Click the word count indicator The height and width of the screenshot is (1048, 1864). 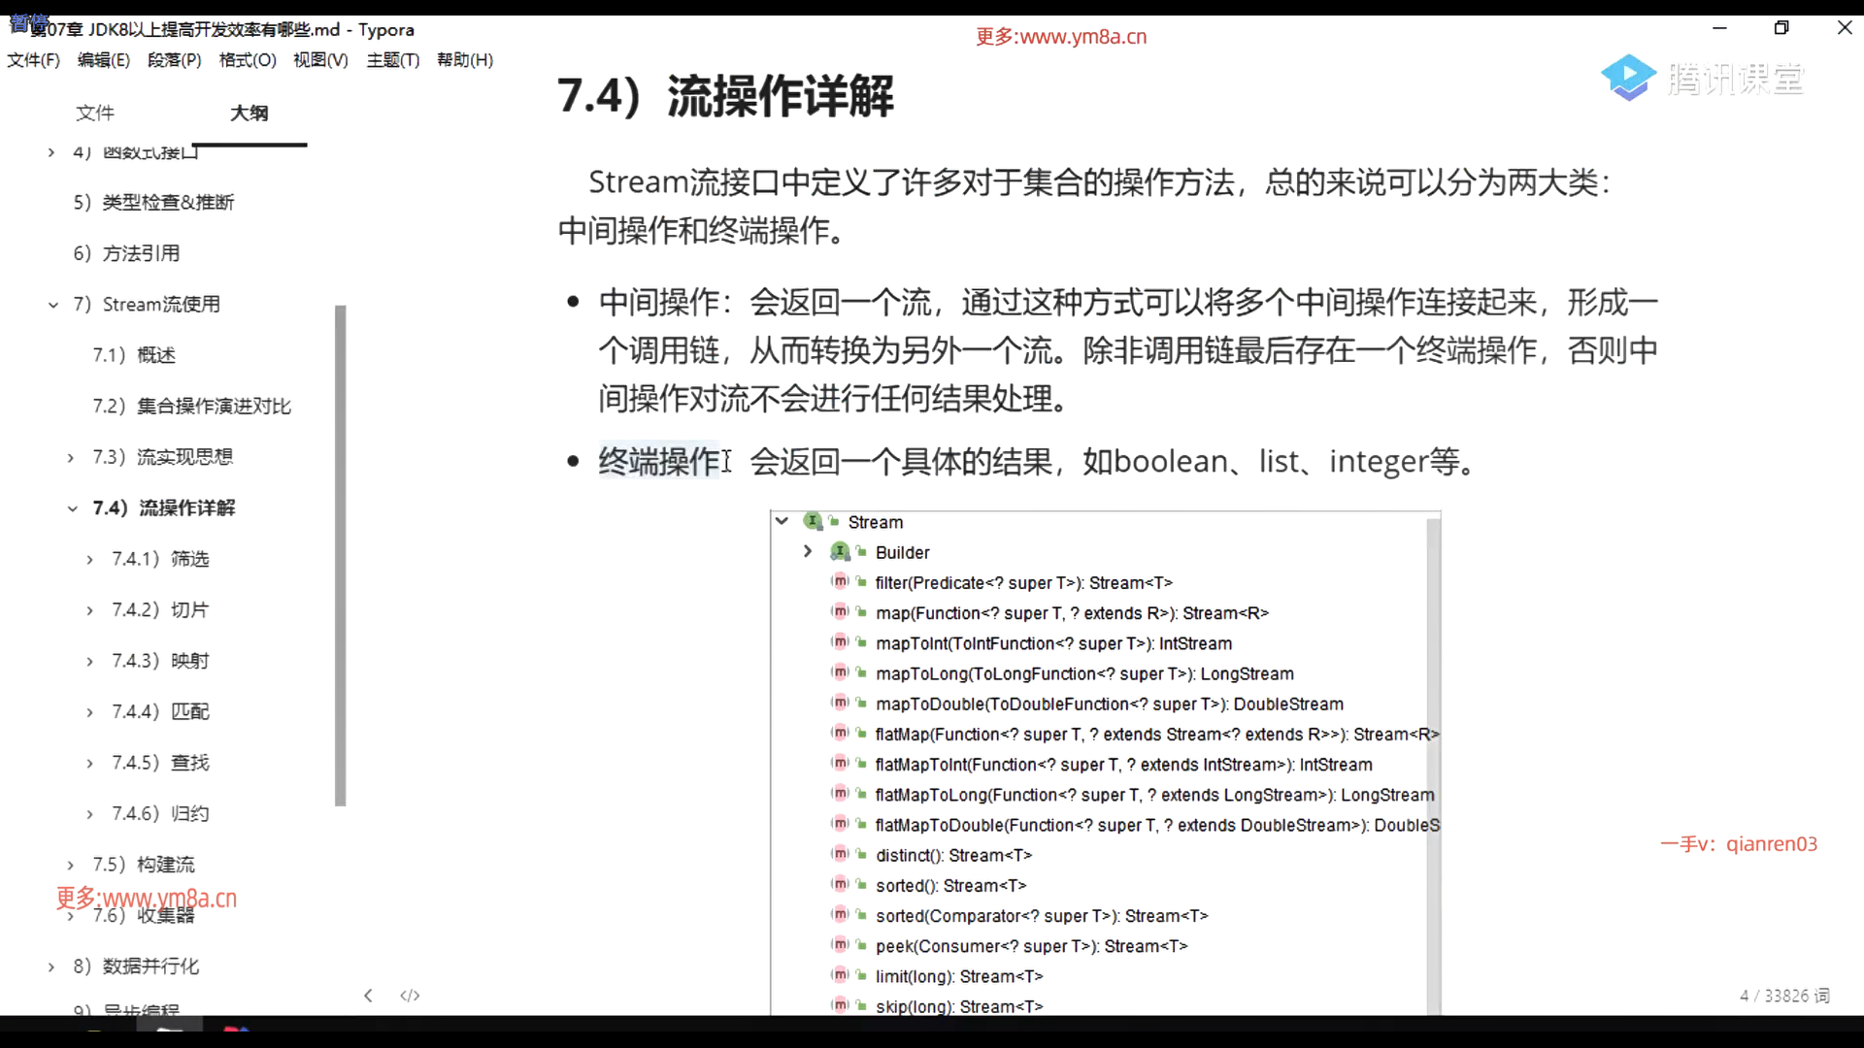coord(1783,996)
